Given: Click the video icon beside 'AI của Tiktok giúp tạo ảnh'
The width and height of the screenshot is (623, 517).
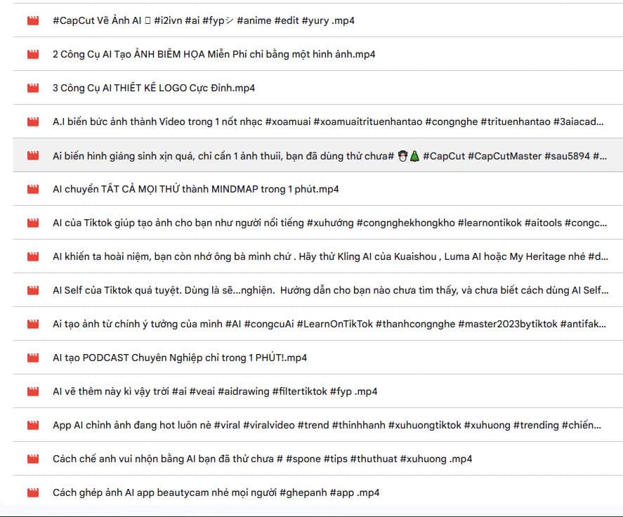Looking at the screenshot, I should 33,223.
